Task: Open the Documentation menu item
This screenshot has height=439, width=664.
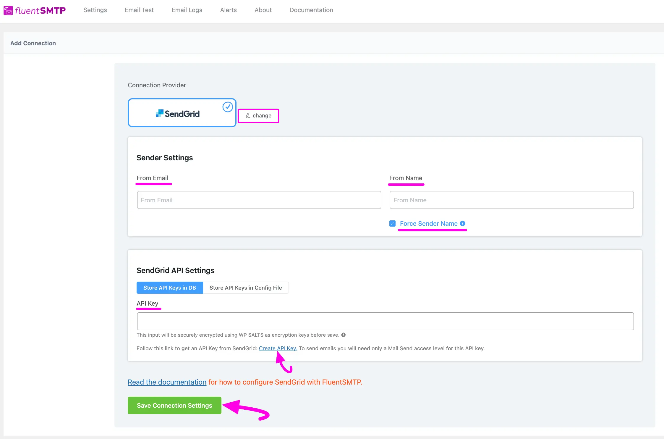Action: (311, 10)
